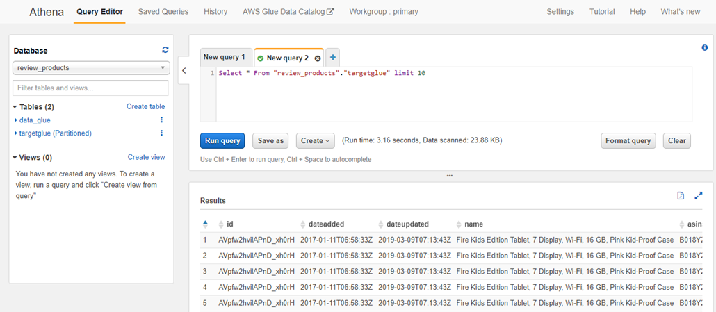Click the Results heading
This screenshot has width=716, height=312.
click(213, 201)
